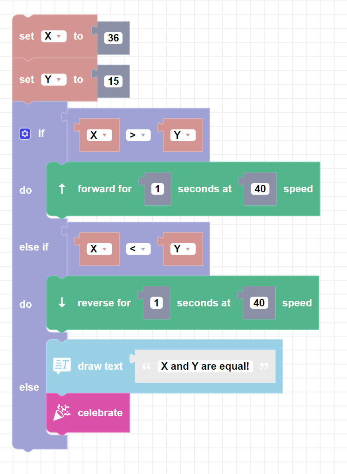Click the gear icon on the if block

pos(25,134)
